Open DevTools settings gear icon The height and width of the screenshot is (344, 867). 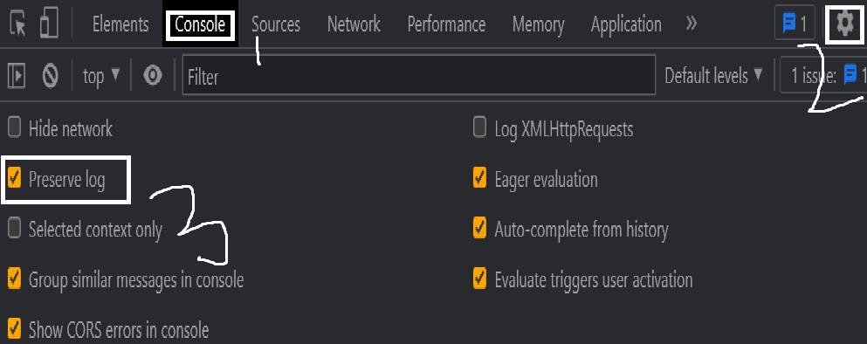844,24
